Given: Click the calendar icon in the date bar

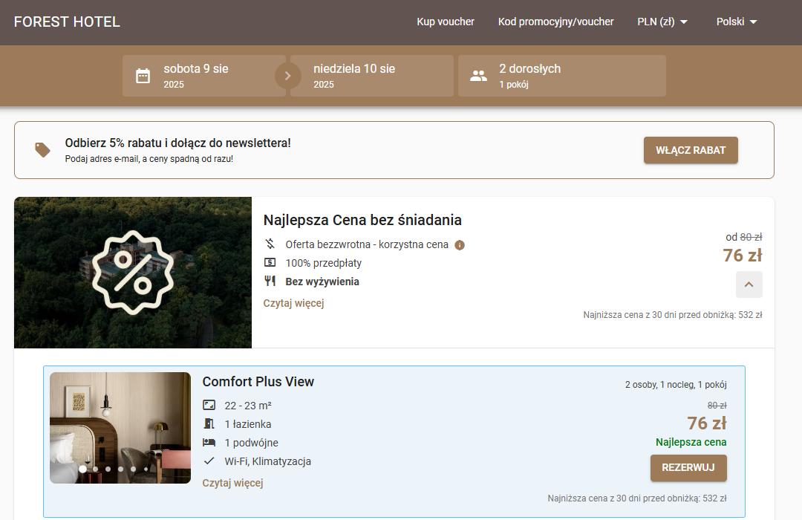Looking at the screenshot, I should point(143,76).
